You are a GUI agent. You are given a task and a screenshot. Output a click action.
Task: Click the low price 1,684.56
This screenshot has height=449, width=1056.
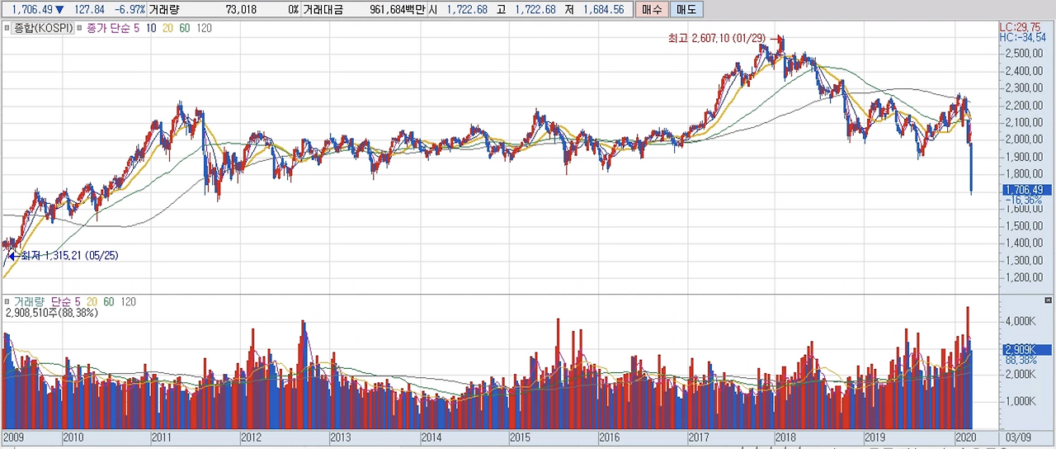(x=606, y=10)
